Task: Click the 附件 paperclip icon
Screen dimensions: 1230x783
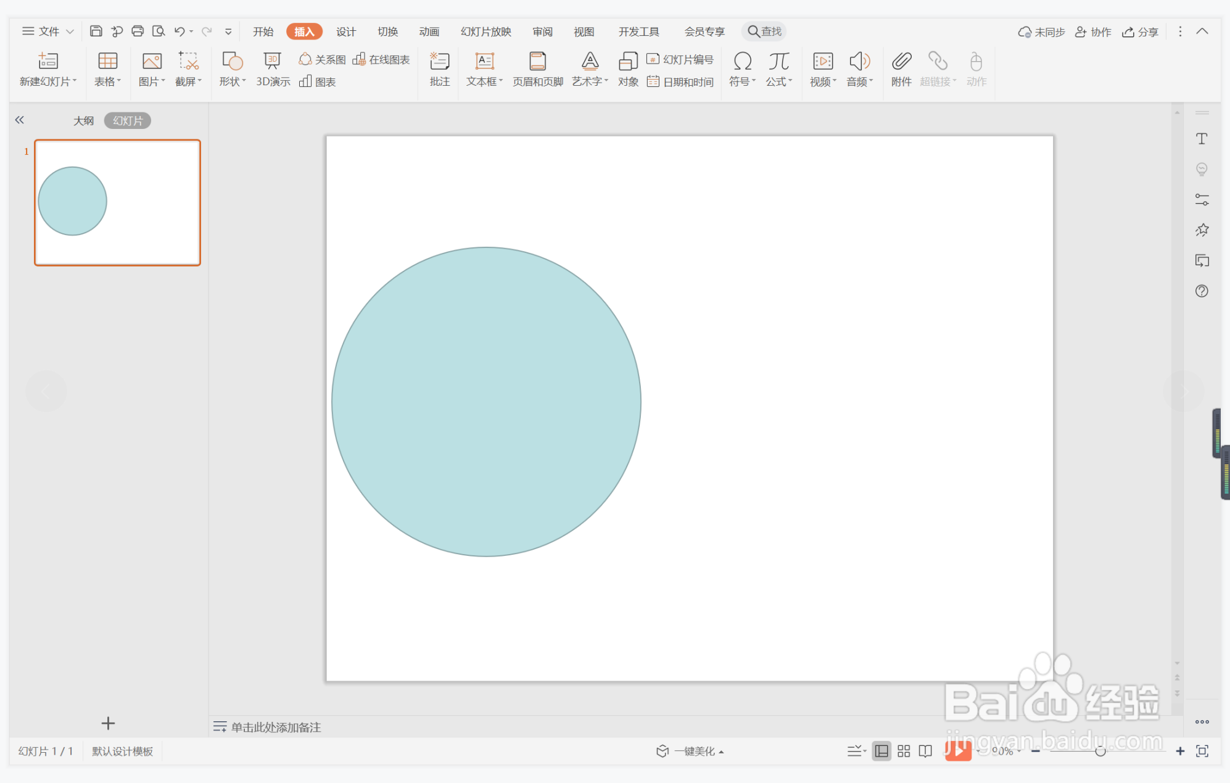Action: click(901, 68)
